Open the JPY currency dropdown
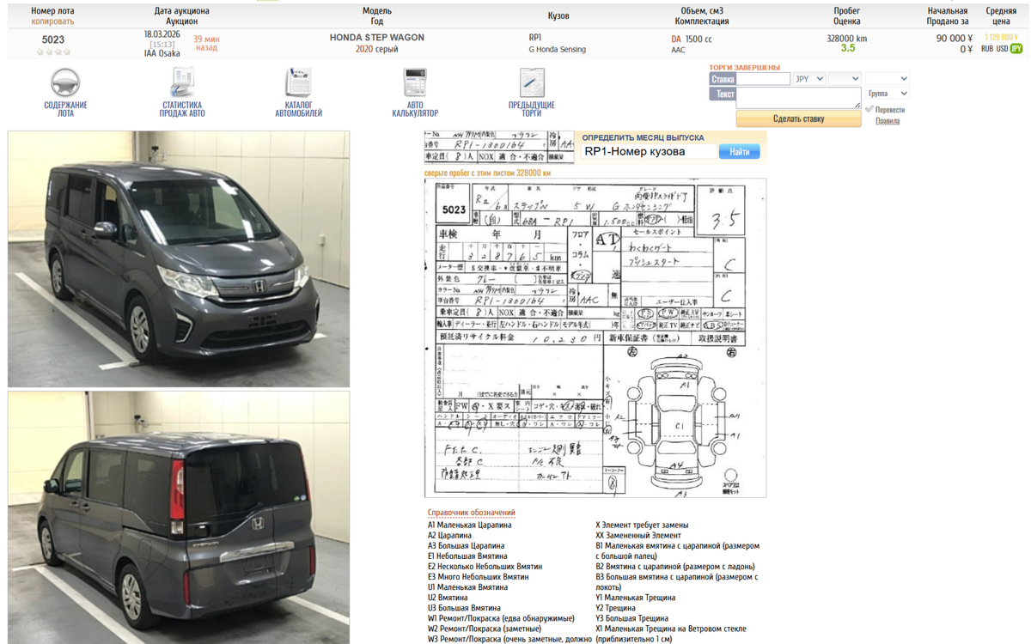Screen dimensions: 1031x644 tap(808, 78)
